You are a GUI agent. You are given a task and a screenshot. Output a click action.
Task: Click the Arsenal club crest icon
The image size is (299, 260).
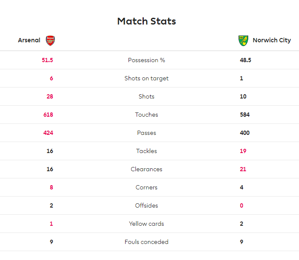pyautogui.click(x=50, y=41)
